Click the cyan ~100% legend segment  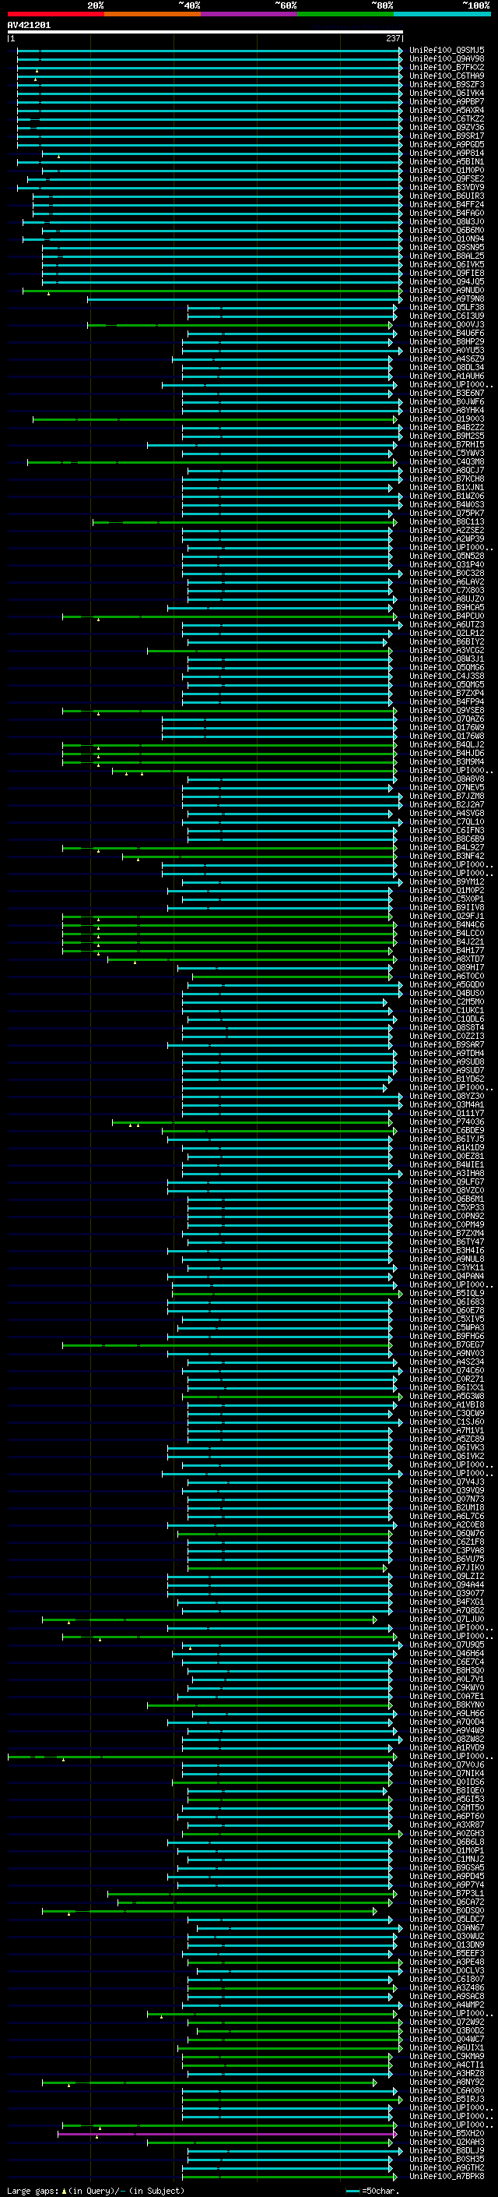pyautogui.click(x=442, y=14)
